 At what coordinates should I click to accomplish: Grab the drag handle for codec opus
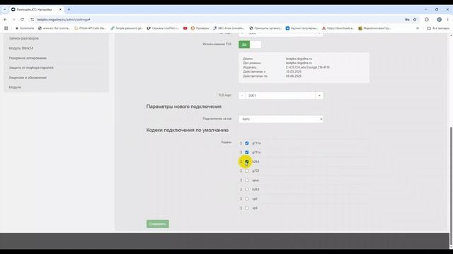click(241, 181)
